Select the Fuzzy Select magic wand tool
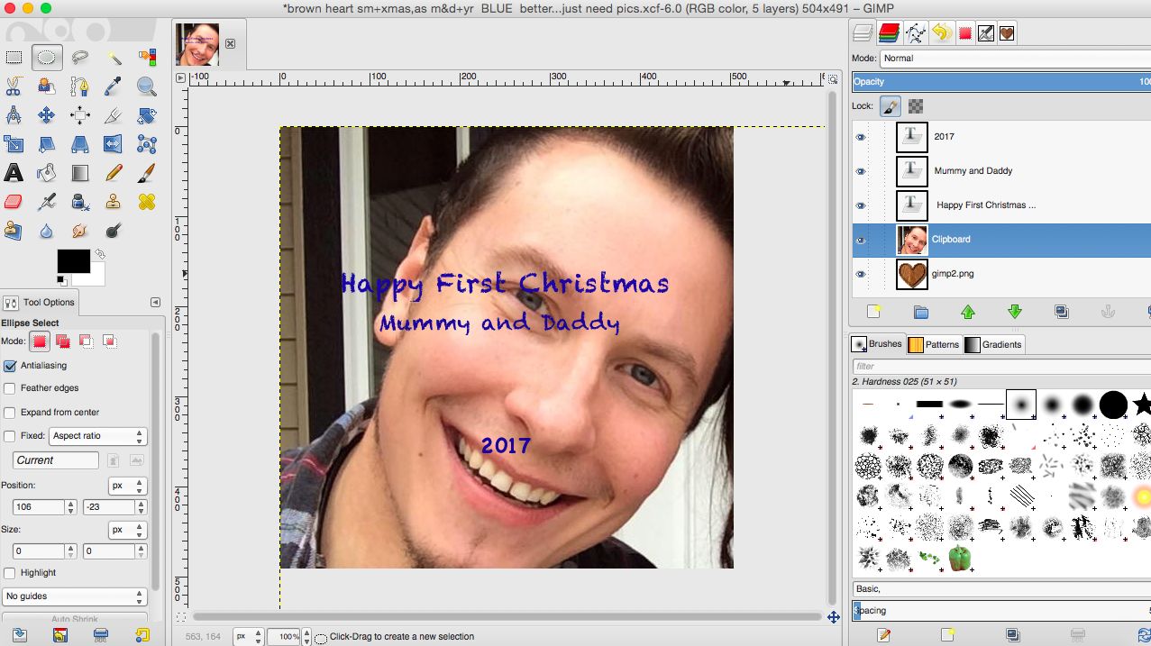This screenshot has width=1151, height=646. point(114,58)
